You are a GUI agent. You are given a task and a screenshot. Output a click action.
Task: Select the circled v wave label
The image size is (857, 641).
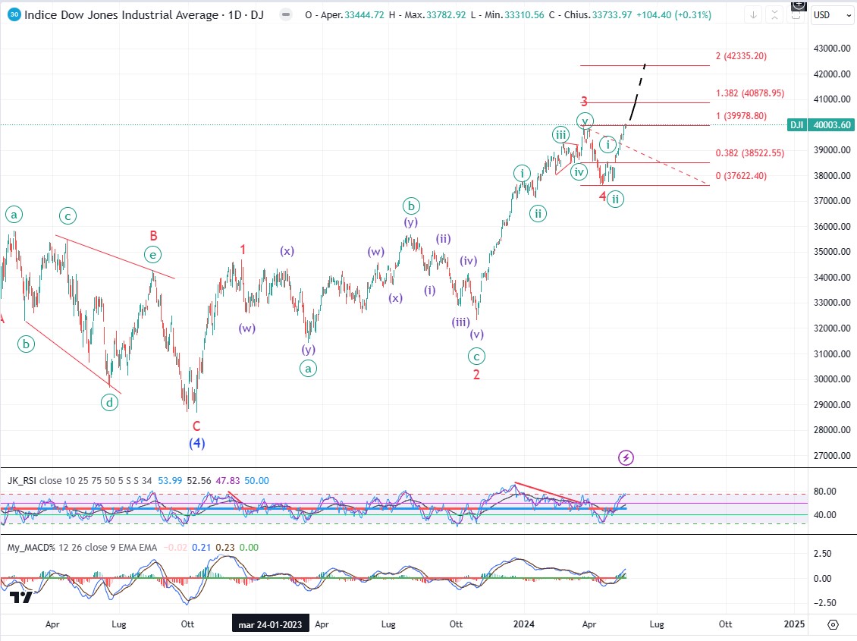tap(585, 121)
